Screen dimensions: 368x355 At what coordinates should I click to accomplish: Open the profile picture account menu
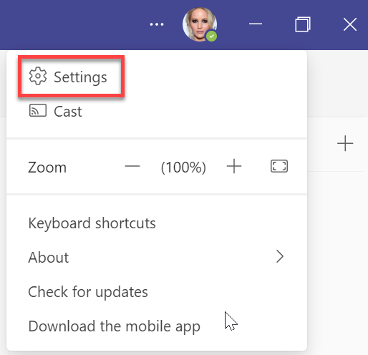[x=200, y=24]
